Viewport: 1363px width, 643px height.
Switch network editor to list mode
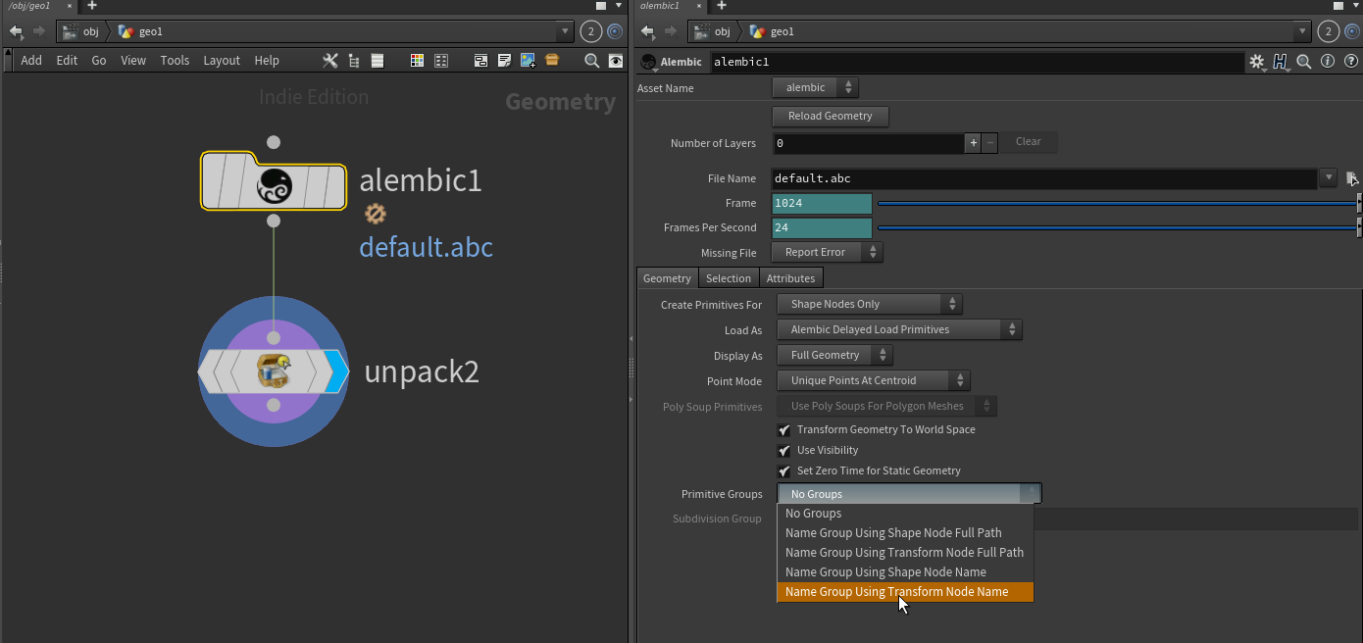[x=378, y=61]
